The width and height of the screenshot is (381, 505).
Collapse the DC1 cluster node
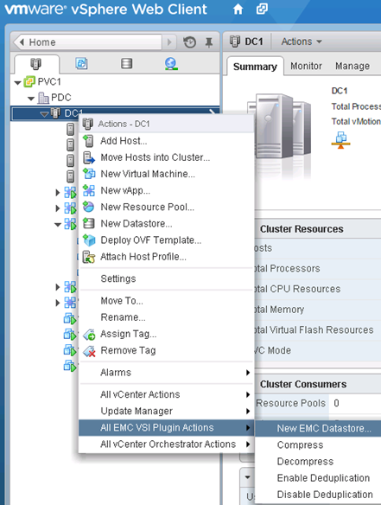(x=44, y=114)
